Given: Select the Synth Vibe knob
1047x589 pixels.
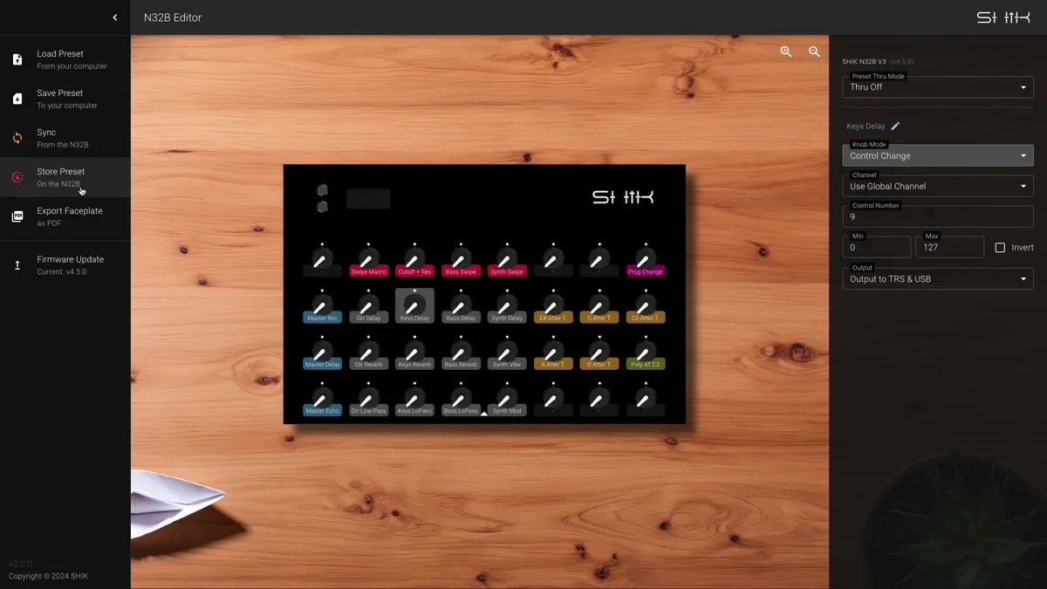Looking at the screenshot, I should coord(506,353).
